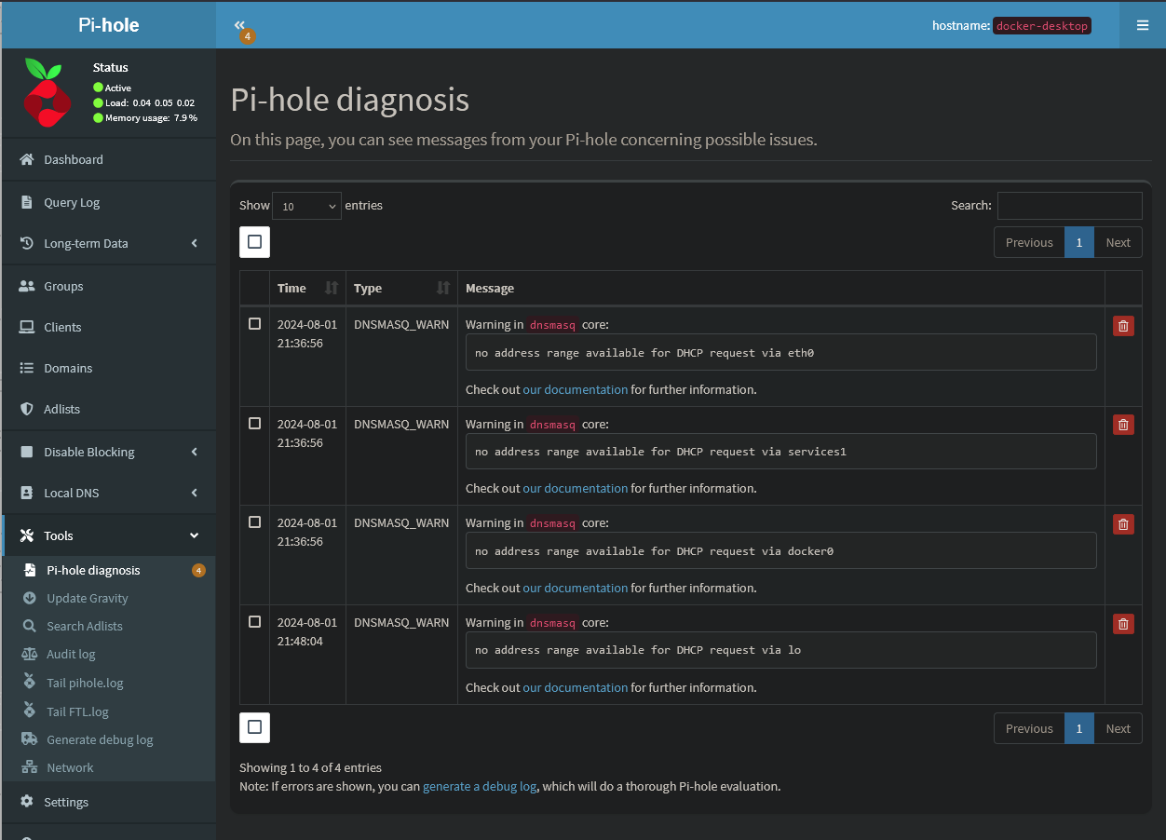Open the Show entries dropdown

305,205
